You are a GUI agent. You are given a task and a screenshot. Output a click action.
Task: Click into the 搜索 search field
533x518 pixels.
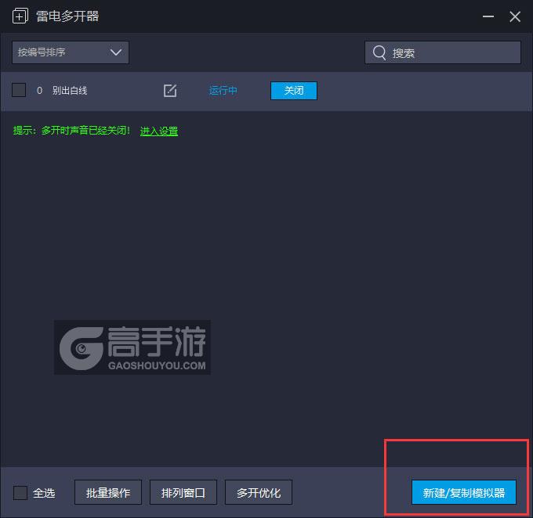tap(443, 52)
